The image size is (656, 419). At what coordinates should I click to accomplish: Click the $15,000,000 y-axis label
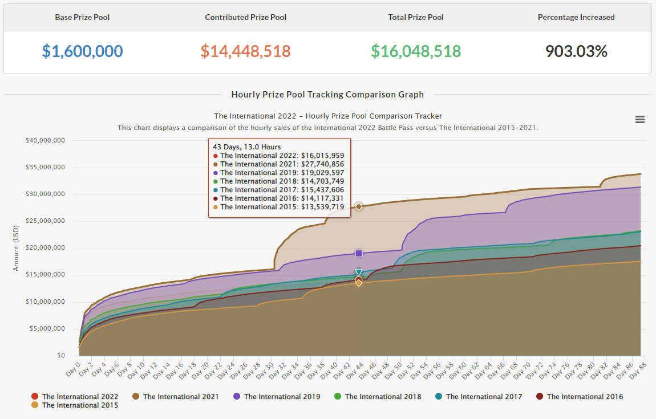tap(45, 274)
